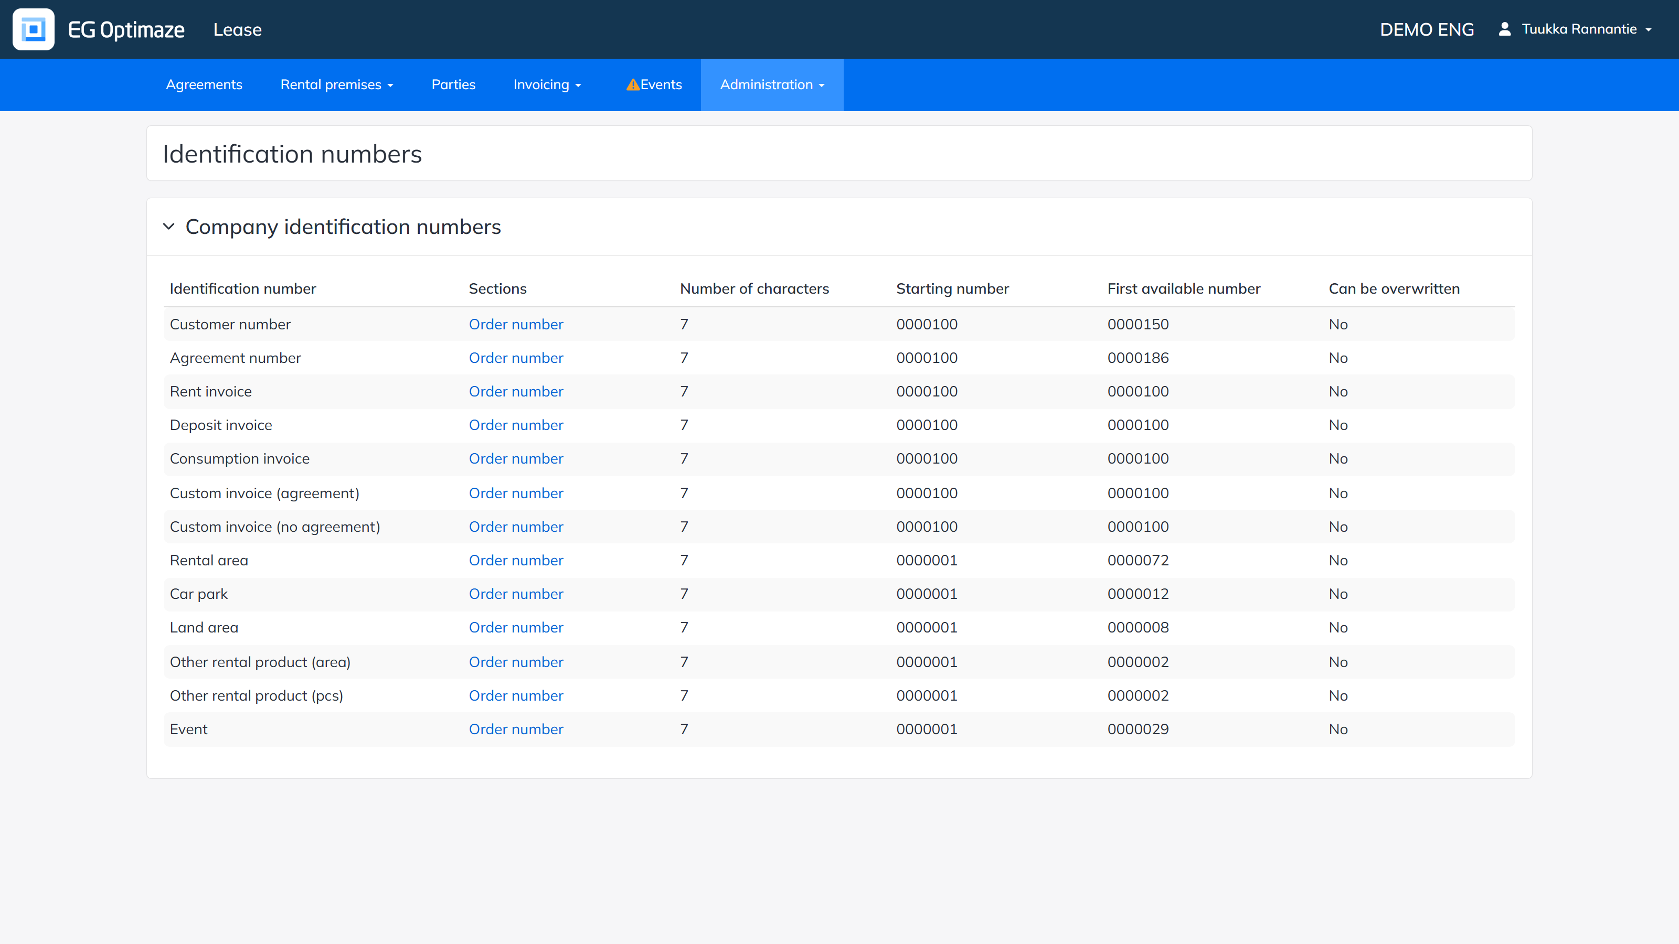The image size is (1679, 944).
Task: Select the Land area row label
Action: pos(204,627)
